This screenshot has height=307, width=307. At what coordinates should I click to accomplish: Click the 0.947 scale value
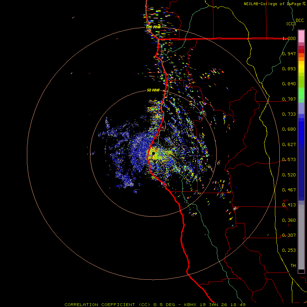[289, 54]
